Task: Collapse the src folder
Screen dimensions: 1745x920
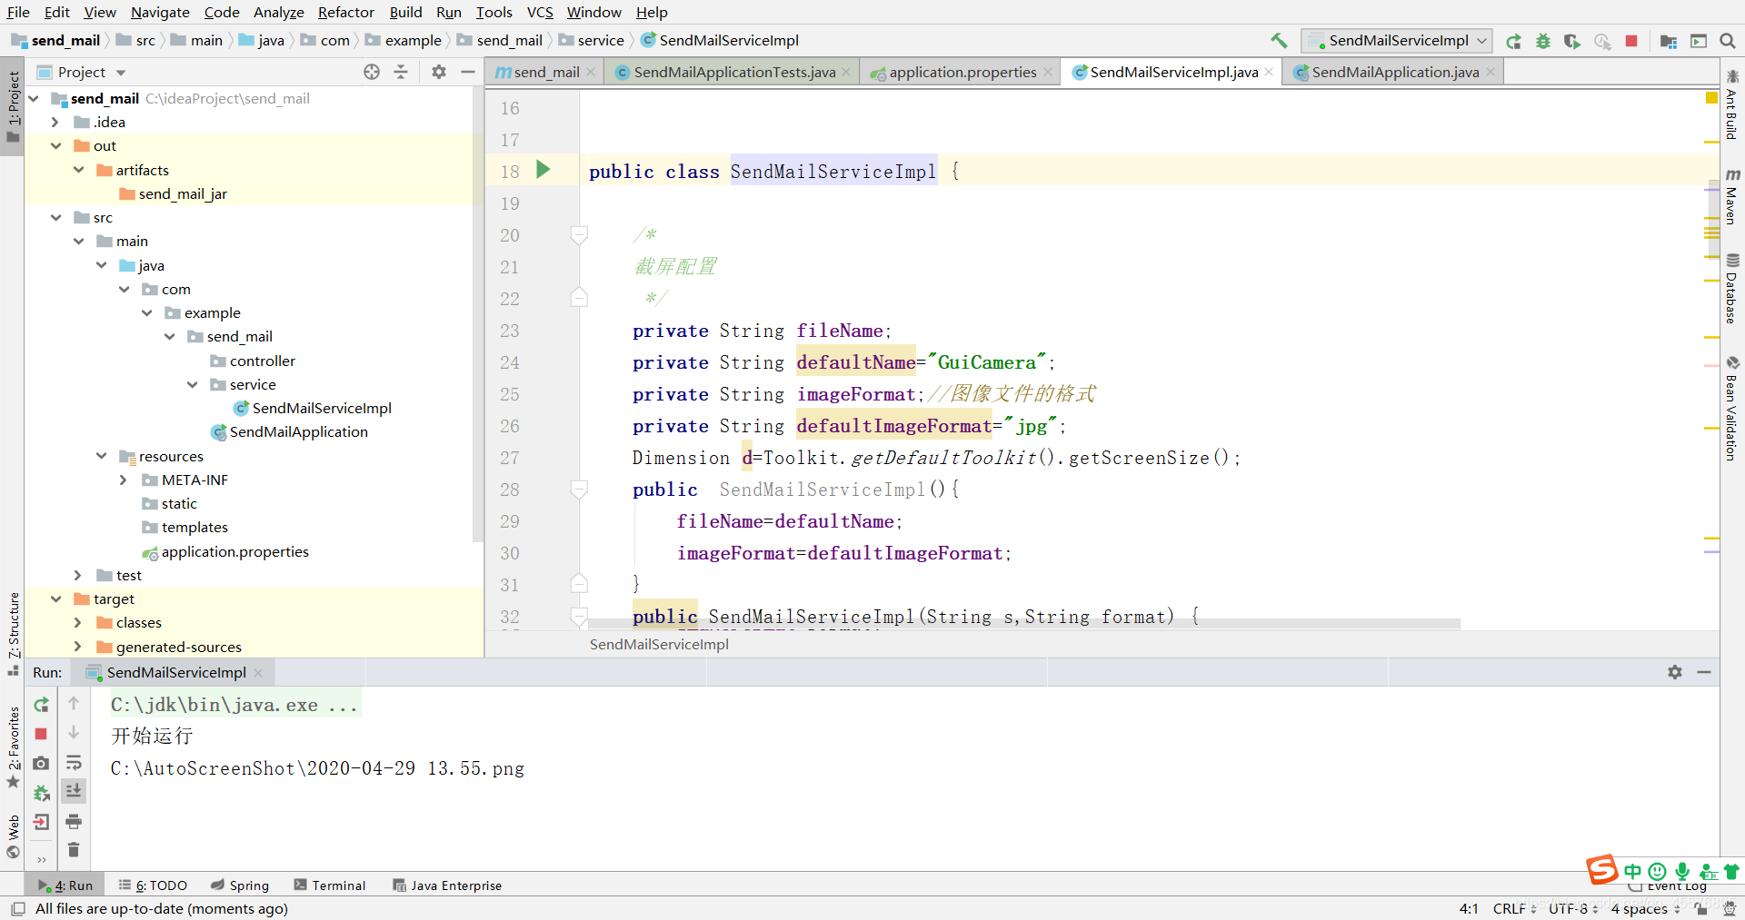Action: click(x=55, y=217)
